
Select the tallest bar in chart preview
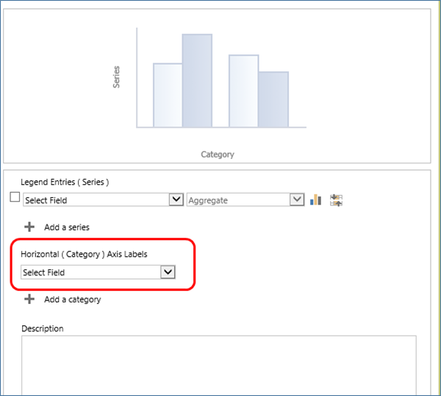click(197, 81)
